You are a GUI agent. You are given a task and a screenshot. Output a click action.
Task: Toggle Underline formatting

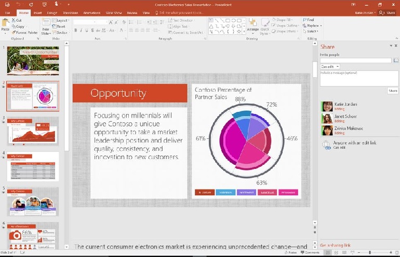tap(87, 30)
